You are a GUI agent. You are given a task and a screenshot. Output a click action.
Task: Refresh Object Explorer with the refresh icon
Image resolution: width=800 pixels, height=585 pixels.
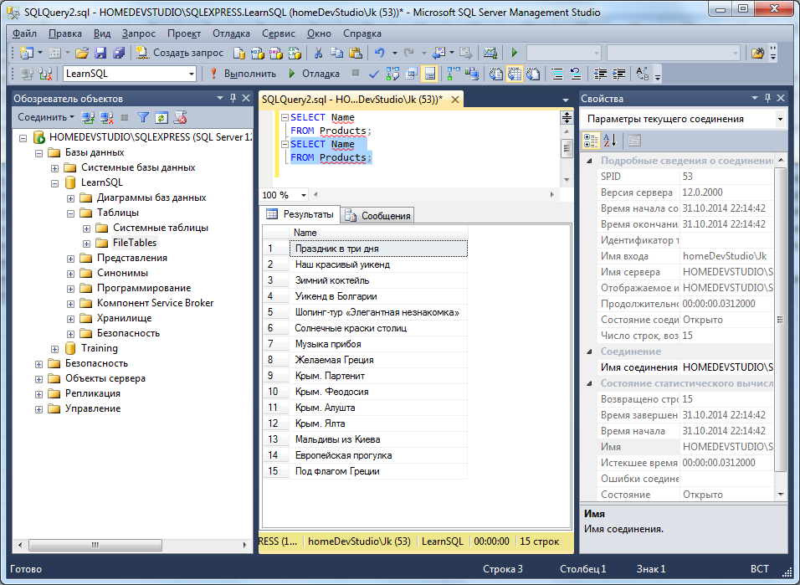click(x=162, y=118)
